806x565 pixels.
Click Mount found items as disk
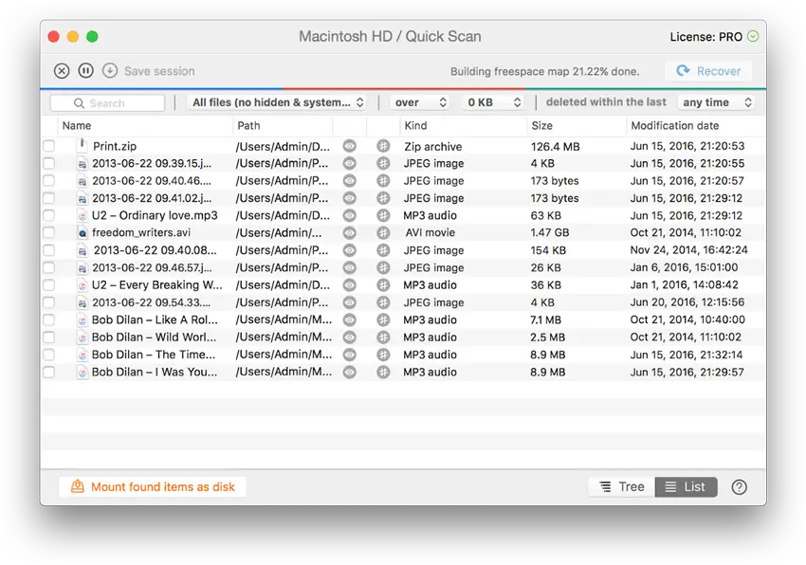[152, 487]
